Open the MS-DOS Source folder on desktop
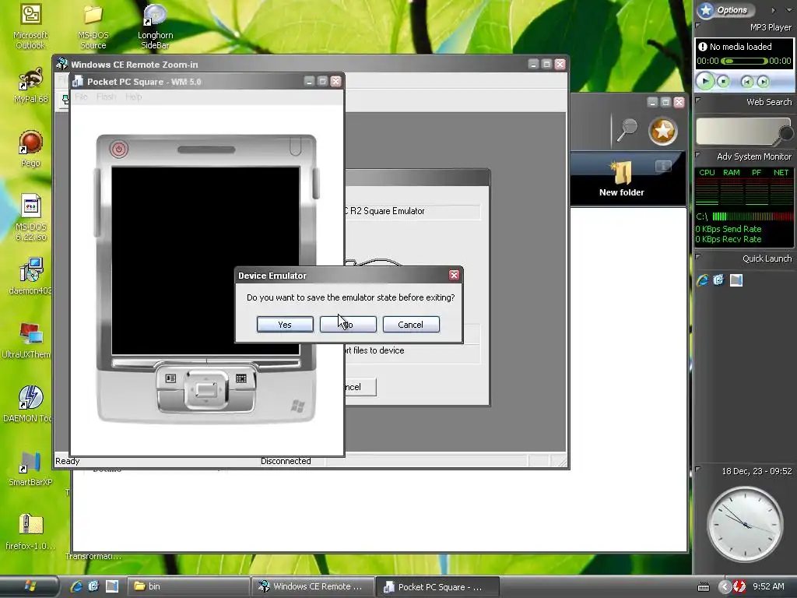 pyautogui.click(x=93, y=26)
